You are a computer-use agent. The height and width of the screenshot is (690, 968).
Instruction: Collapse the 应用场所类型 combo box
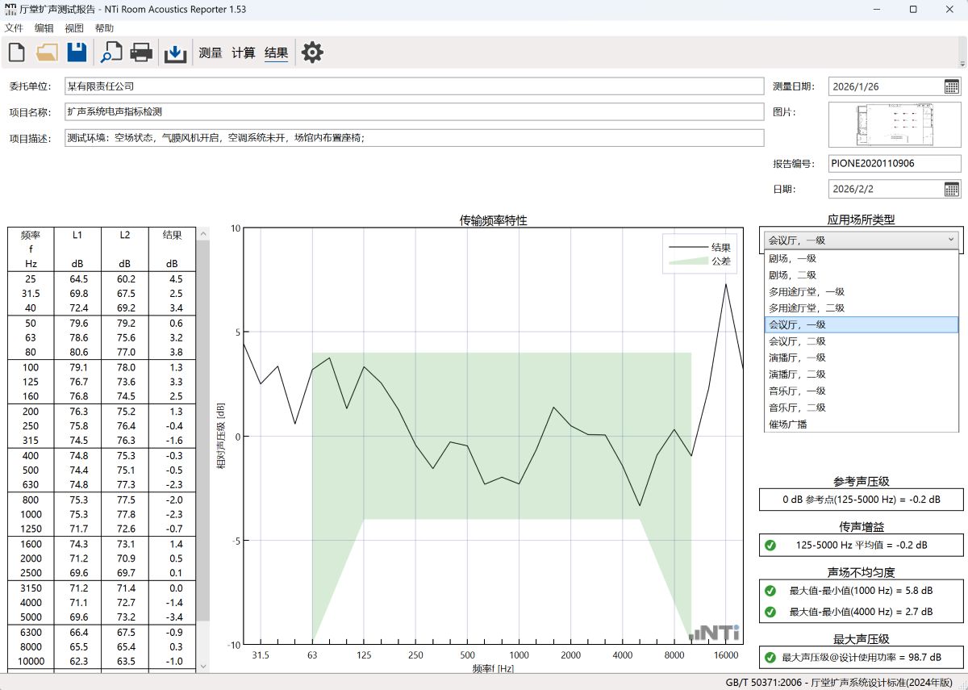951,240
